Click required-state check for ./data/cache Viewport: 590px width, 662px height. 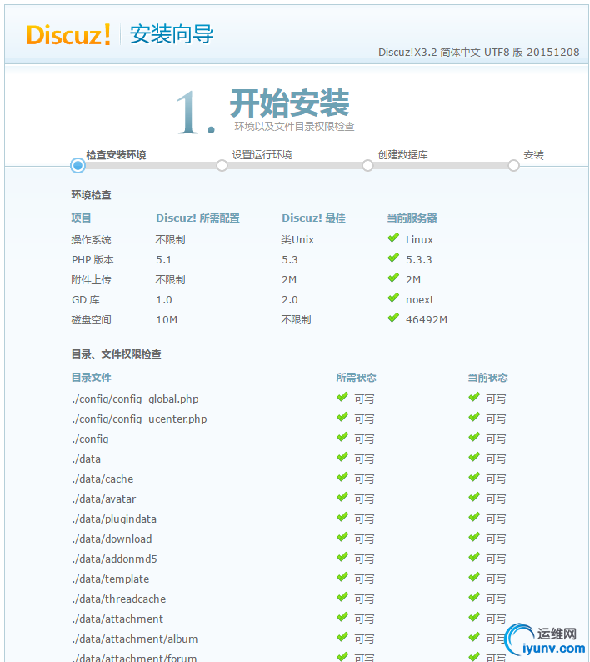[x=342, y=477]
